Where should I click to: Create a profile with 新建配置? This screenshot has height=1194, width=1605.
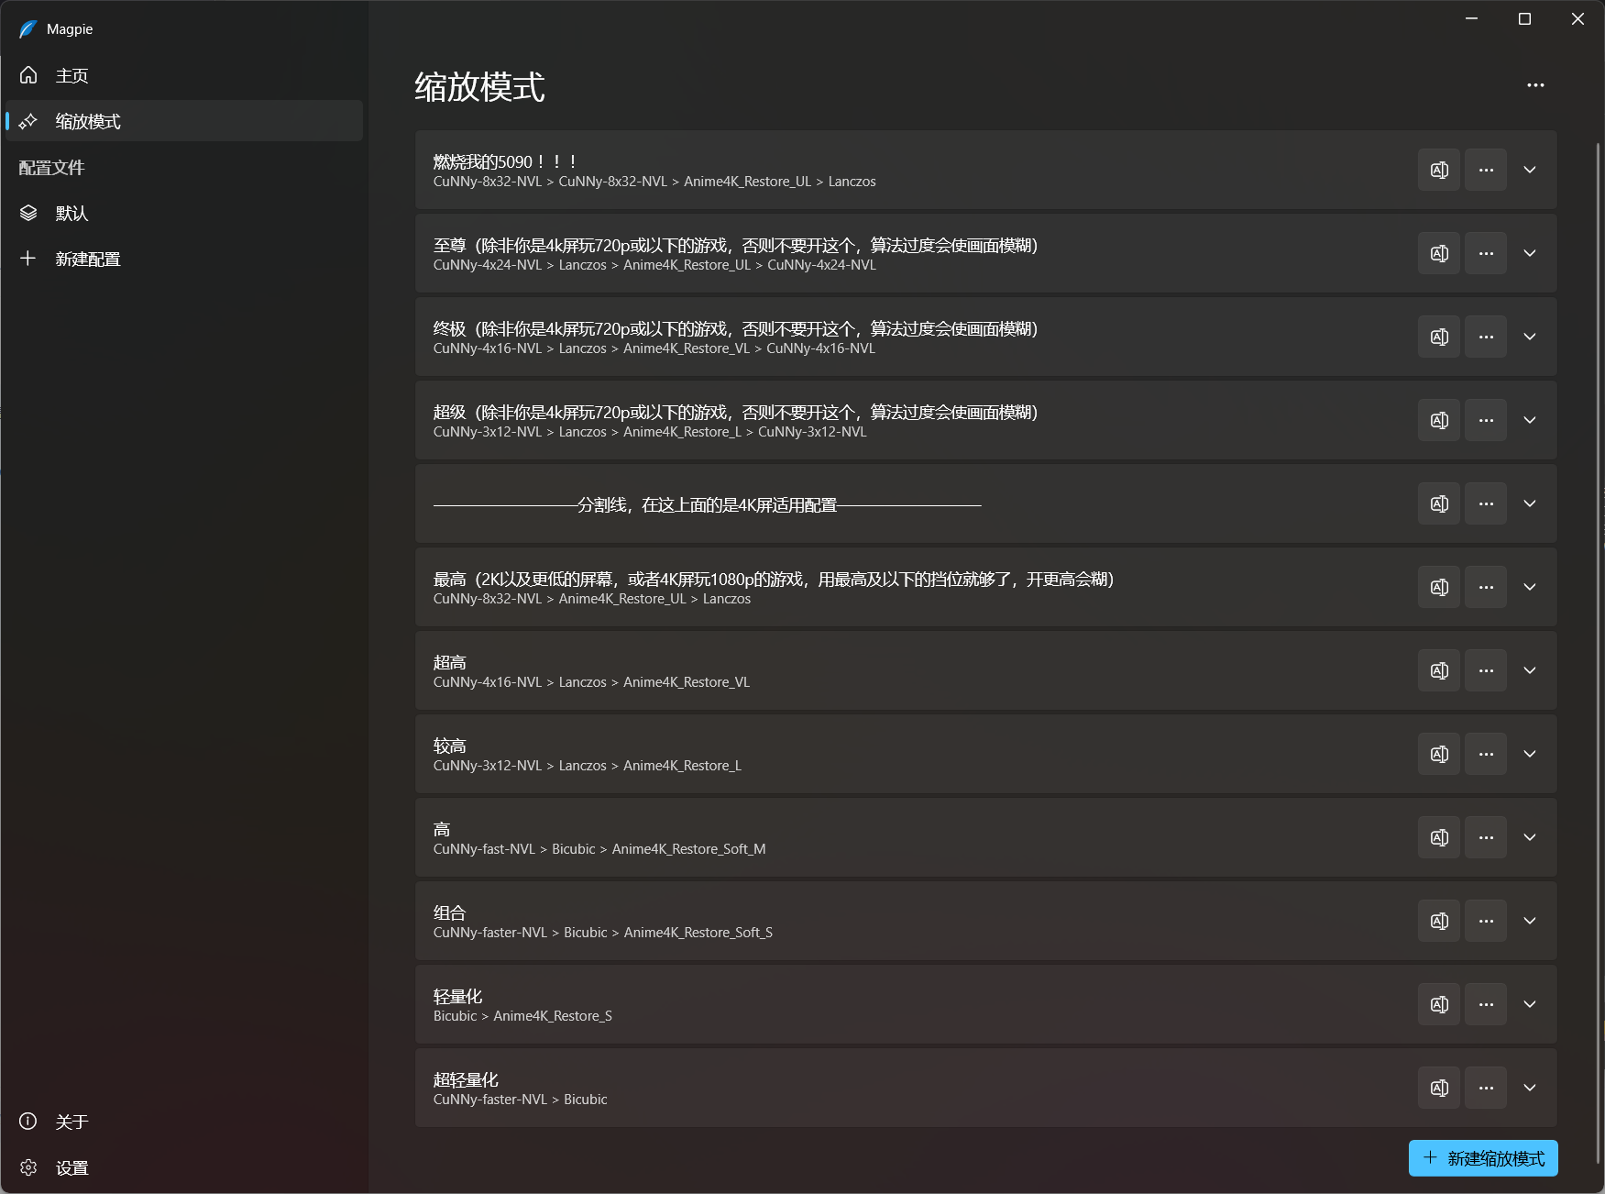184,259
